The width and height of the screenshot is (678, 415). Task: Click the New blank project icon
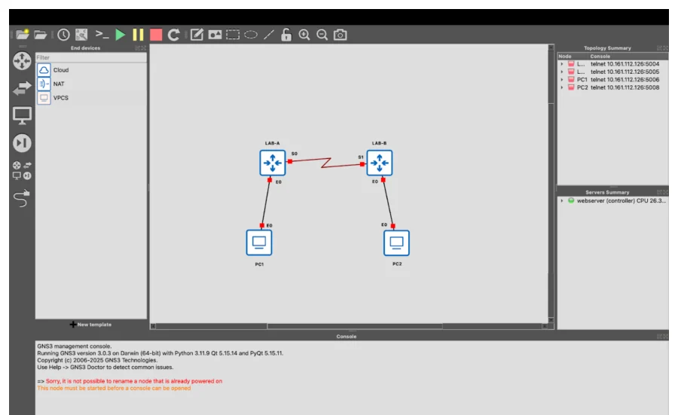point(23,34)
